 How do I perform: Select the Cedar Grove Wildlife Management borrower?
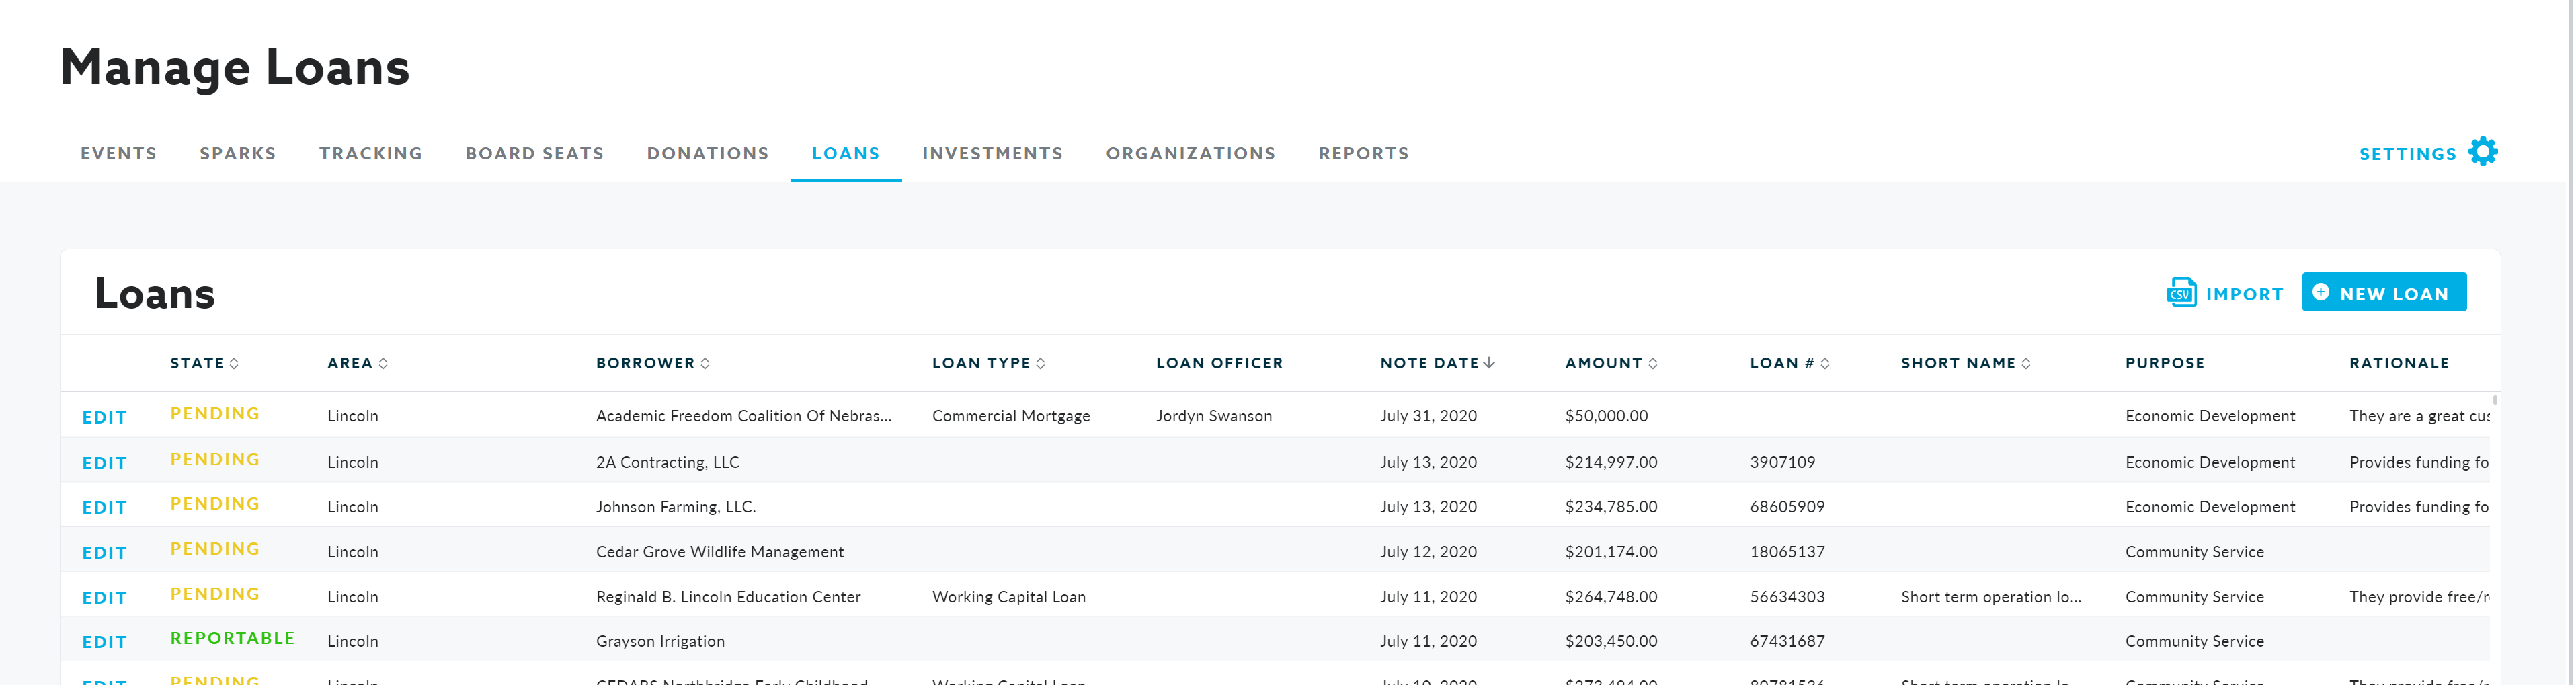coord(719,552)
